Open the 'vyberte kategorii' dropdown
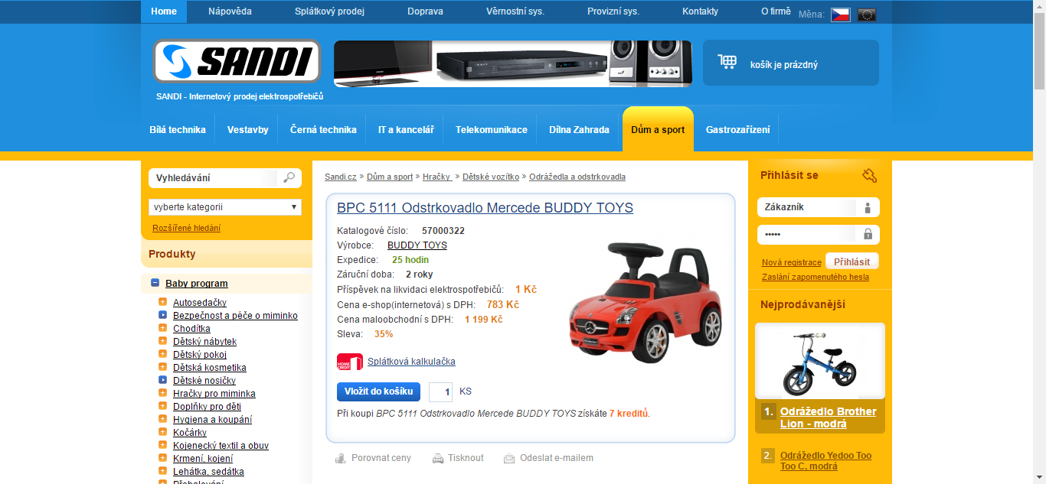Screen dimensions: 1046x484 click(x=225, y=207)
